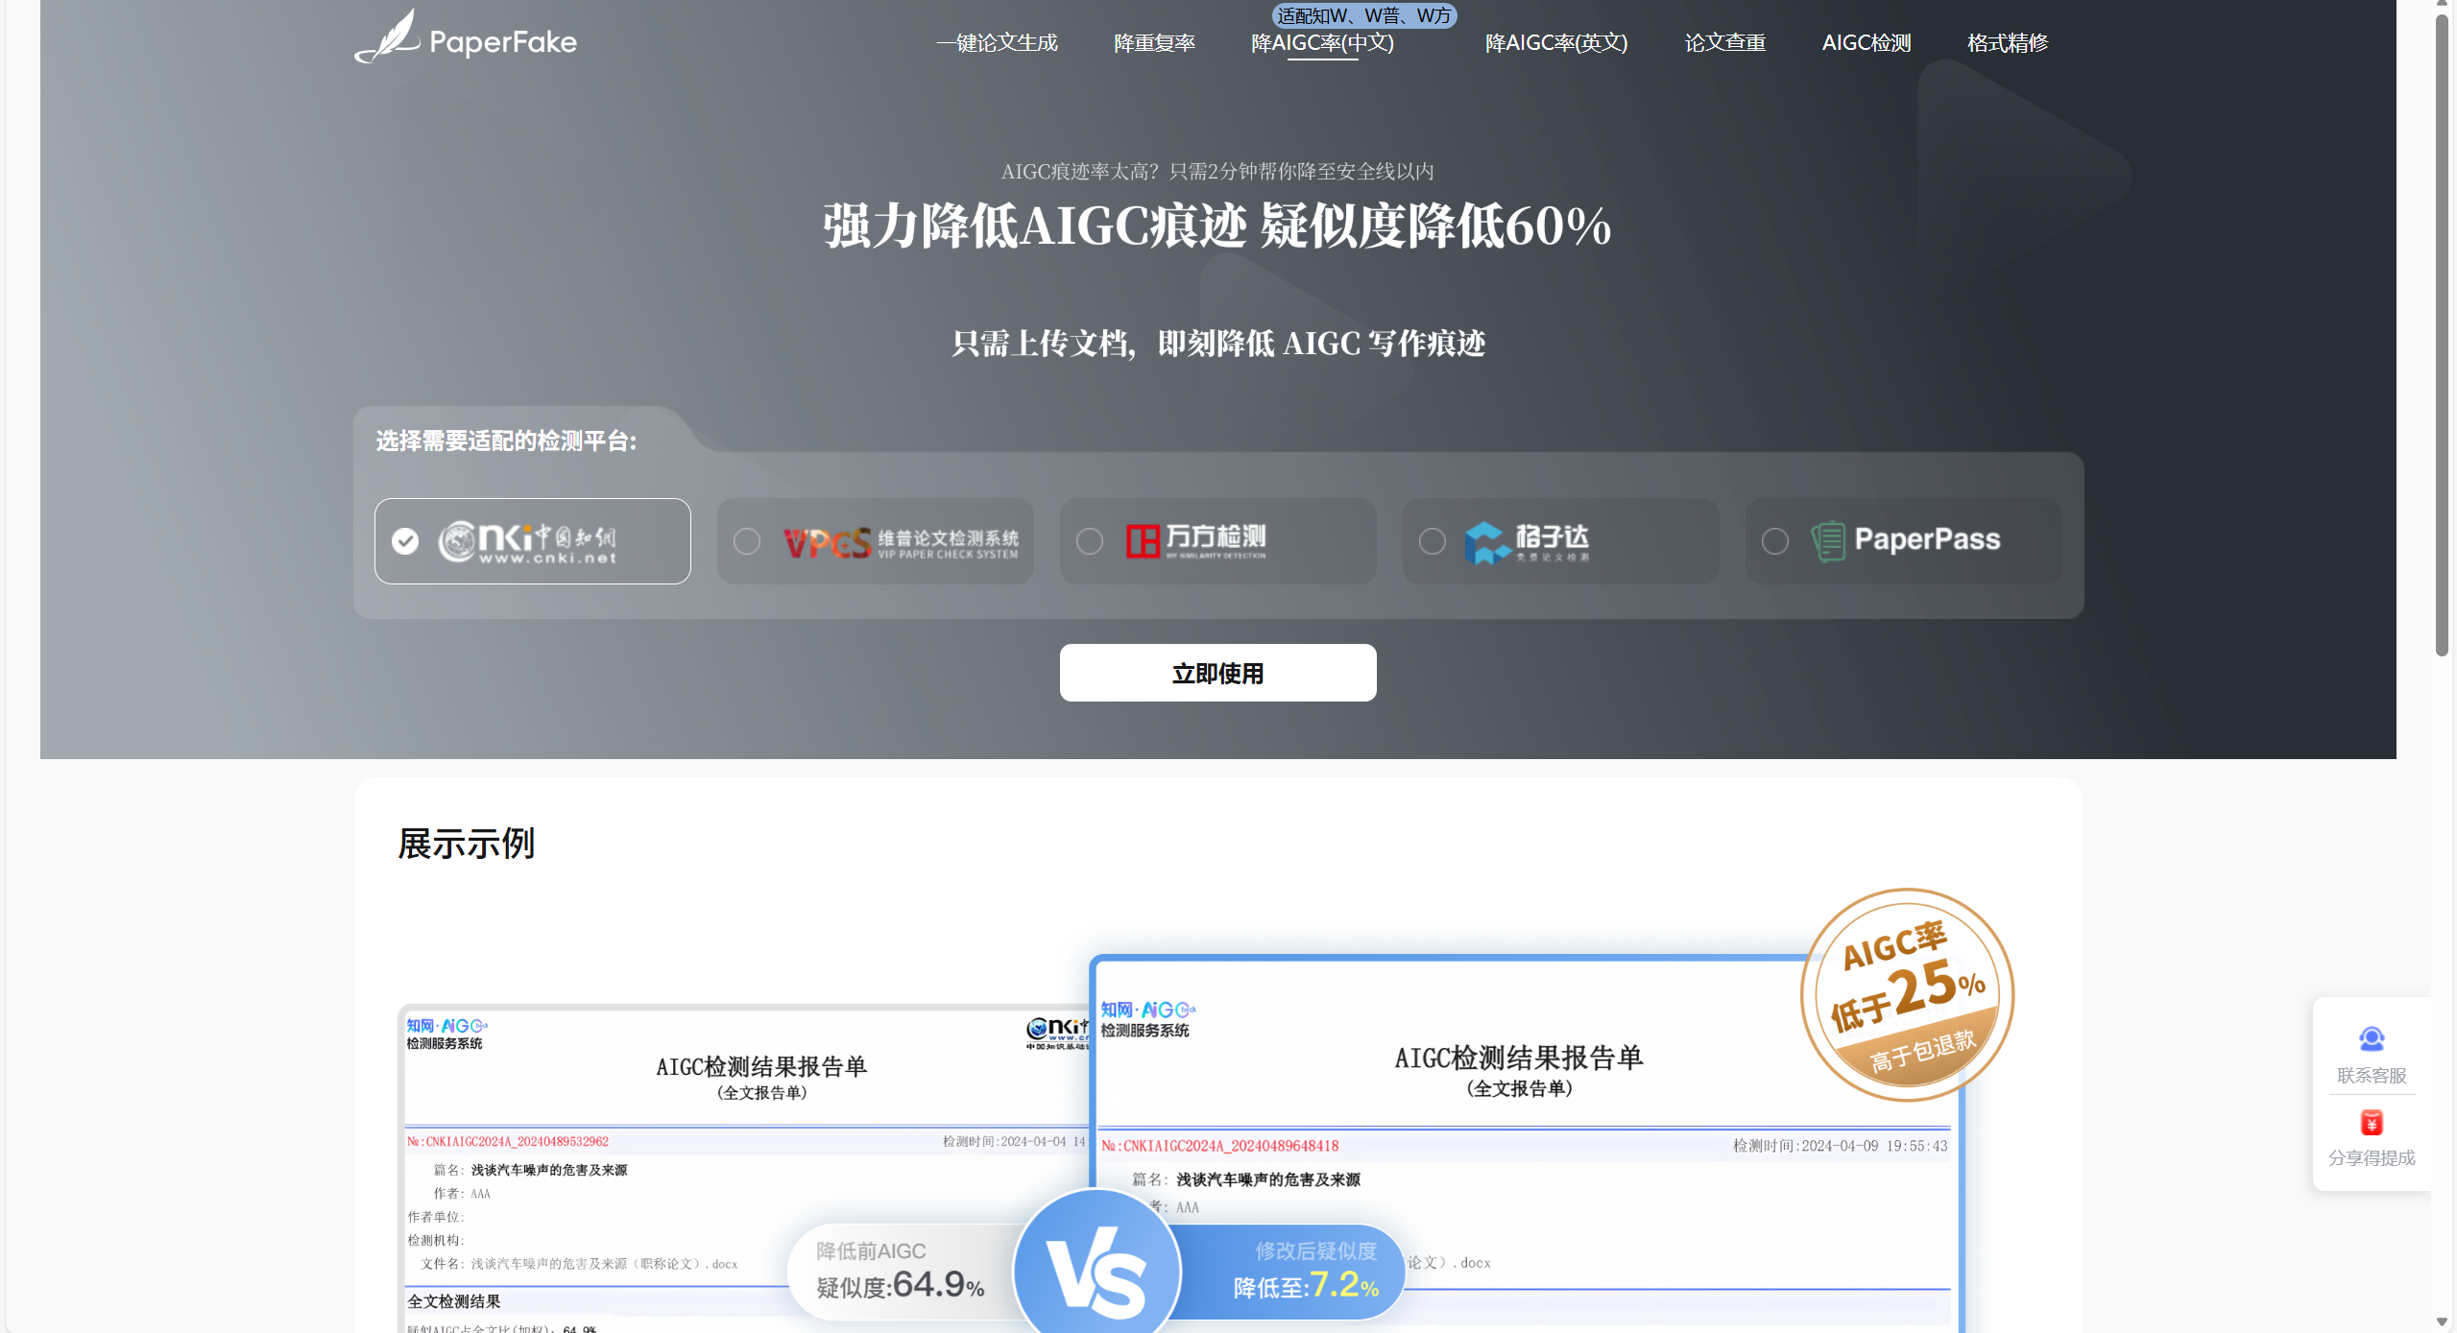This screenshot has height=1333, width=2457.
Task: Click the 格子达 logo icon
Action: 1487,542
